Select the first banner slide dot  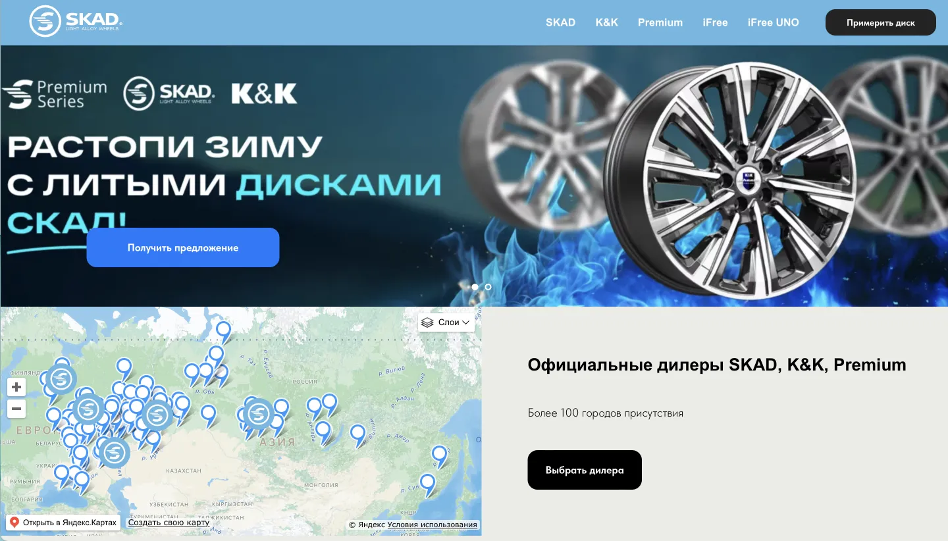click(475, 287)
